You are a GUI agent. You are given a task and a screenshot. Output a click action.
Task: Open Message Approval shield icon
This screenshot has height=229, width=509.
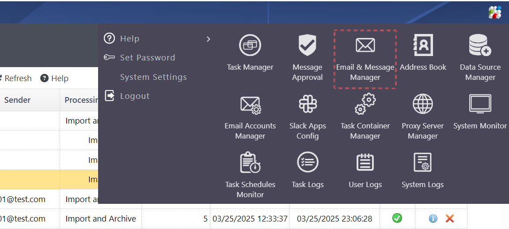click(308, 45)
